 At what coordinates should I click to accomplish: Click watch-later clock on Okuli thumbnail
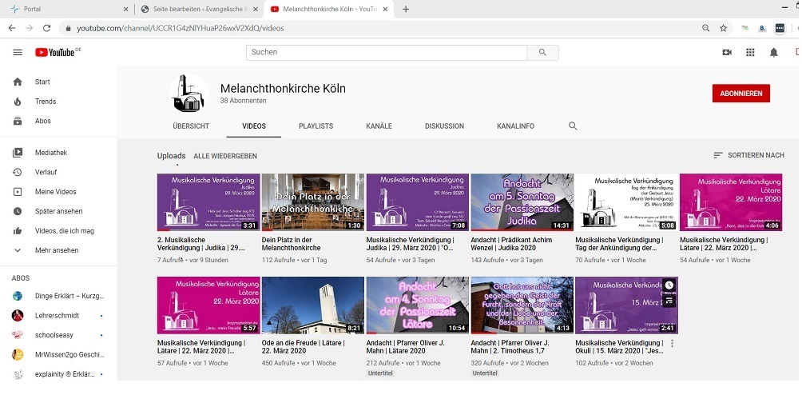coord(669,285)
